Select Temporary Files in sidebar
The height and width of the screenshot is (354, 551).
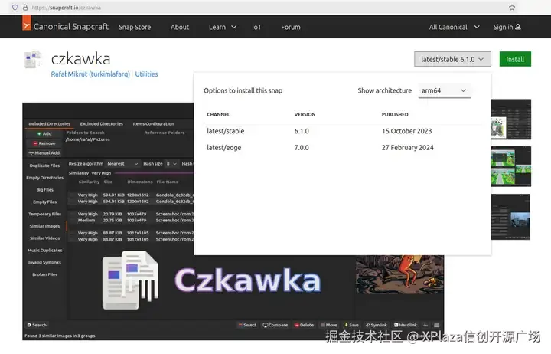[44, 214]
